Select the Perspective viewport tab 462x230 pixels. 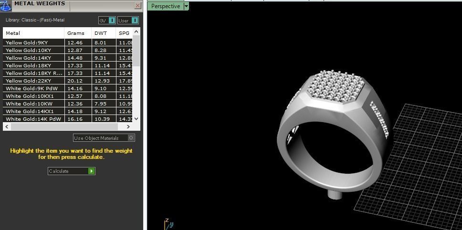(x=166, y=6)
